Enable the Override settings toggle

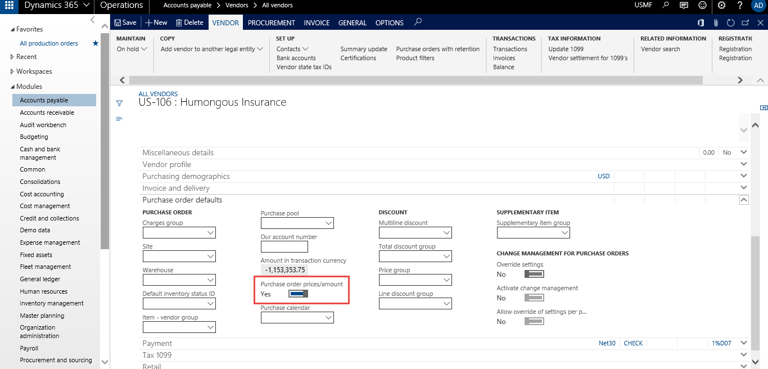coord(534,274)
